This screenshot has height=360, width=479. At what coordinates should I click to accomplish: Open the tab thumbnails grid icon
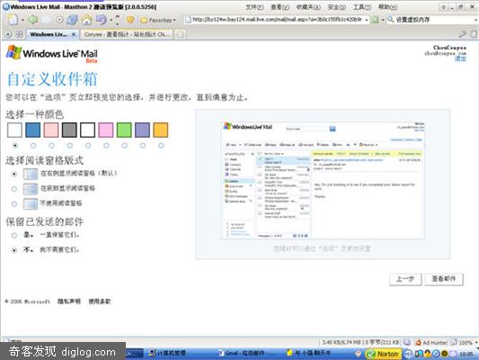tap(19, 34)
